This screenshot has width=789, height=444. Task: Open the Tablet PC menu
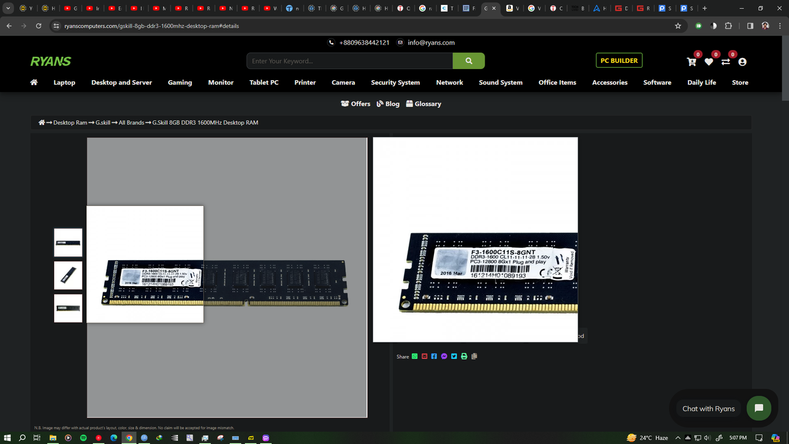point(264,82)
